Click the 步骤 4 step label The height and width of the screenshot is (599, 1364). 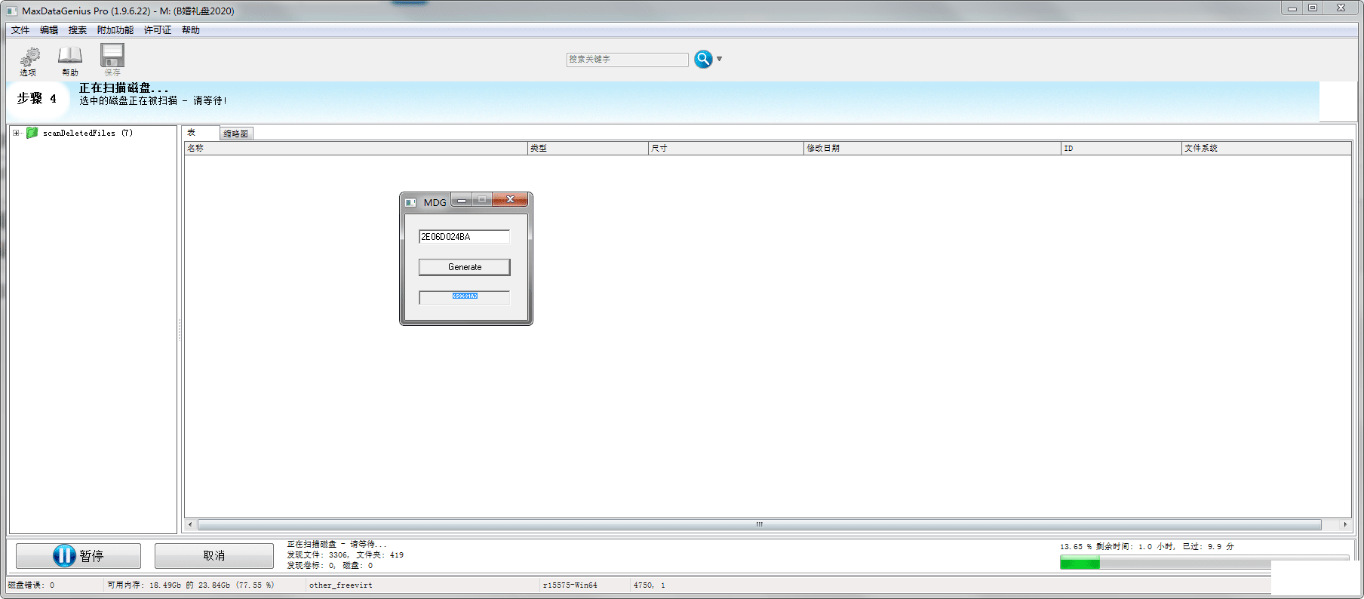pos(37,99)
